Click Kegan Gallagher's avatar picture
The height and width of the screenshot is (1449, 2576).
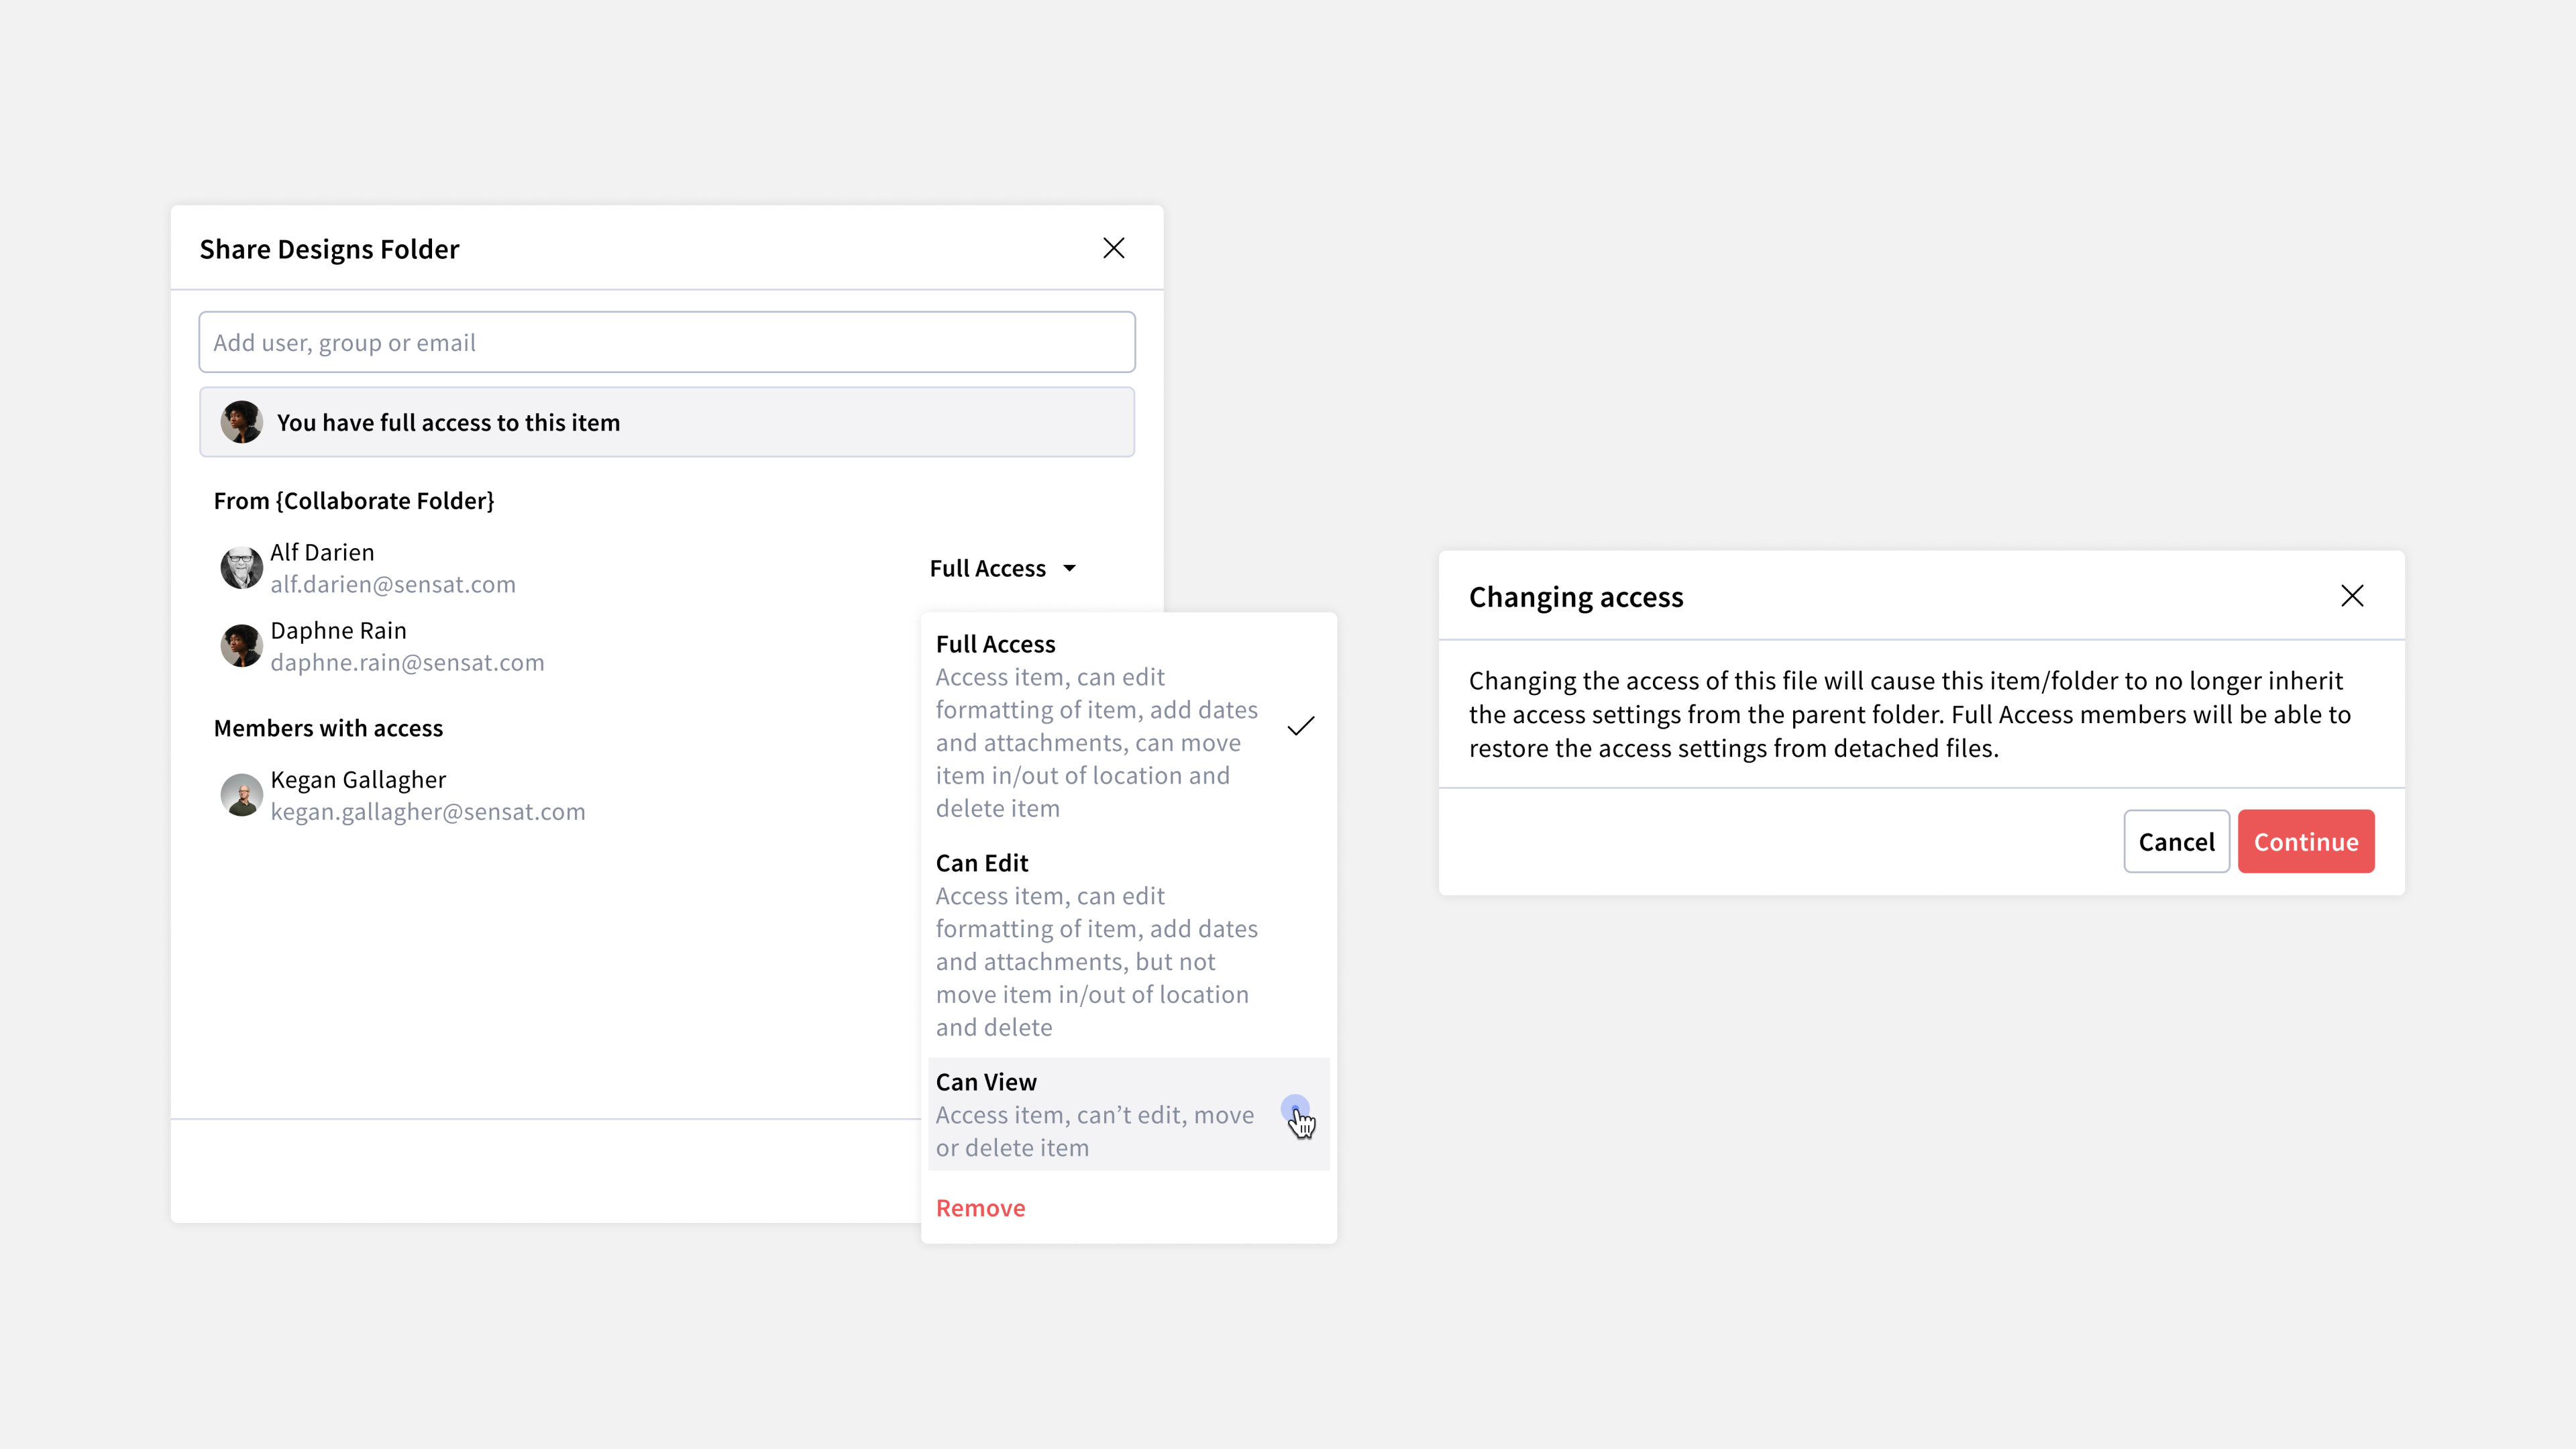pyautogui.click(x=241, y=795)
